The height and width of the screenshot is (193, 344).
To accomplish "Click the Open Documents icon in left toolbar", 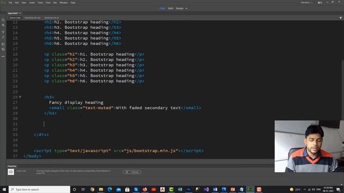I will point(3,20).
